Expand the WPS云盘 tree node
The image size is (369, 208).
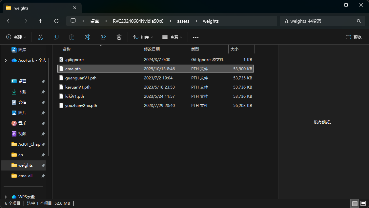[6, 197]
